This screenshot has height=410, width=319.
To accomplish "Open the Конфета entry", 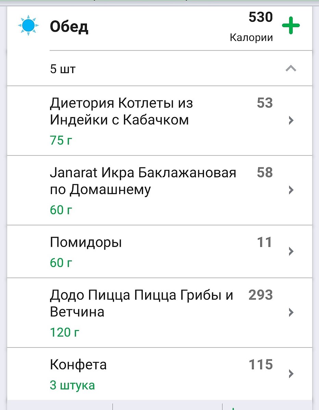I will (x=159, y=374).
